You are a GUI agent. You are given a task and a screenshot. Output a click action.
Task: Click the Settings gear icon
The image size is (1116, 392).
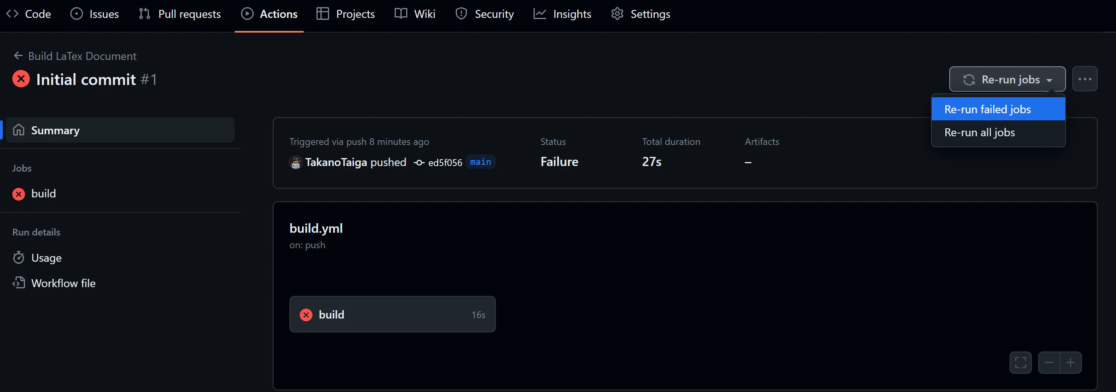pos(617,14)
